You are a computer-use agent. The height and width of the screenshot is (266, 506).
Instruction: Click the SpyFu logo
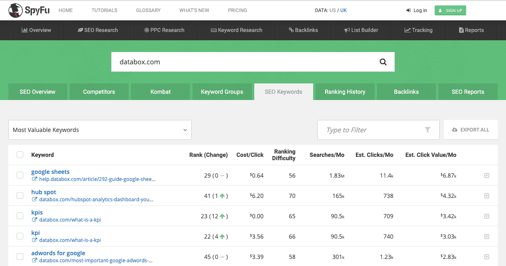29,10
